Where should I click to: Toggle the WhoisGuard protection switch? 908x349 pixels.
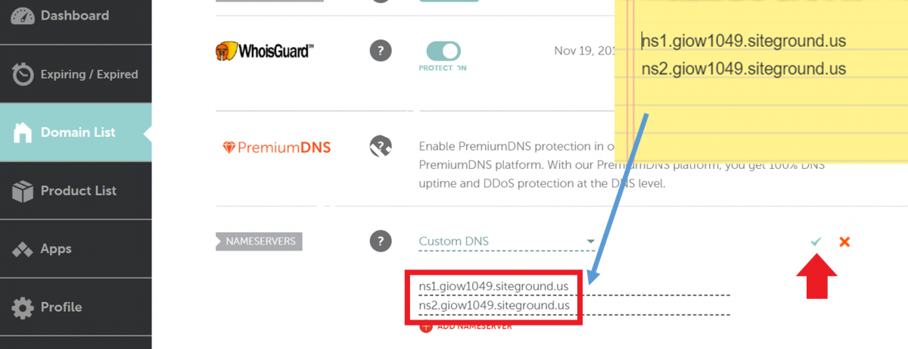(x=443, y=51)
